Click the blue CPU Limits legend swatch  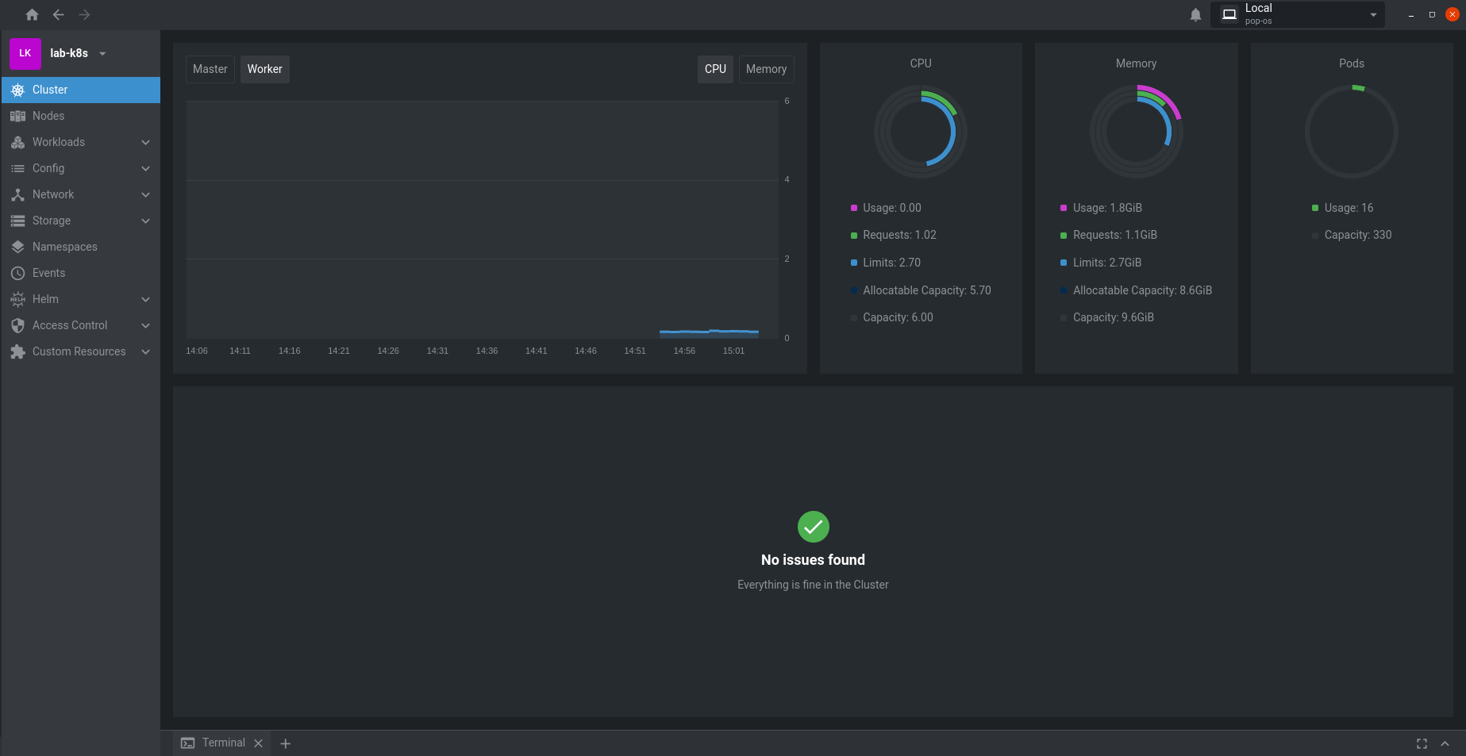[854, 263]
